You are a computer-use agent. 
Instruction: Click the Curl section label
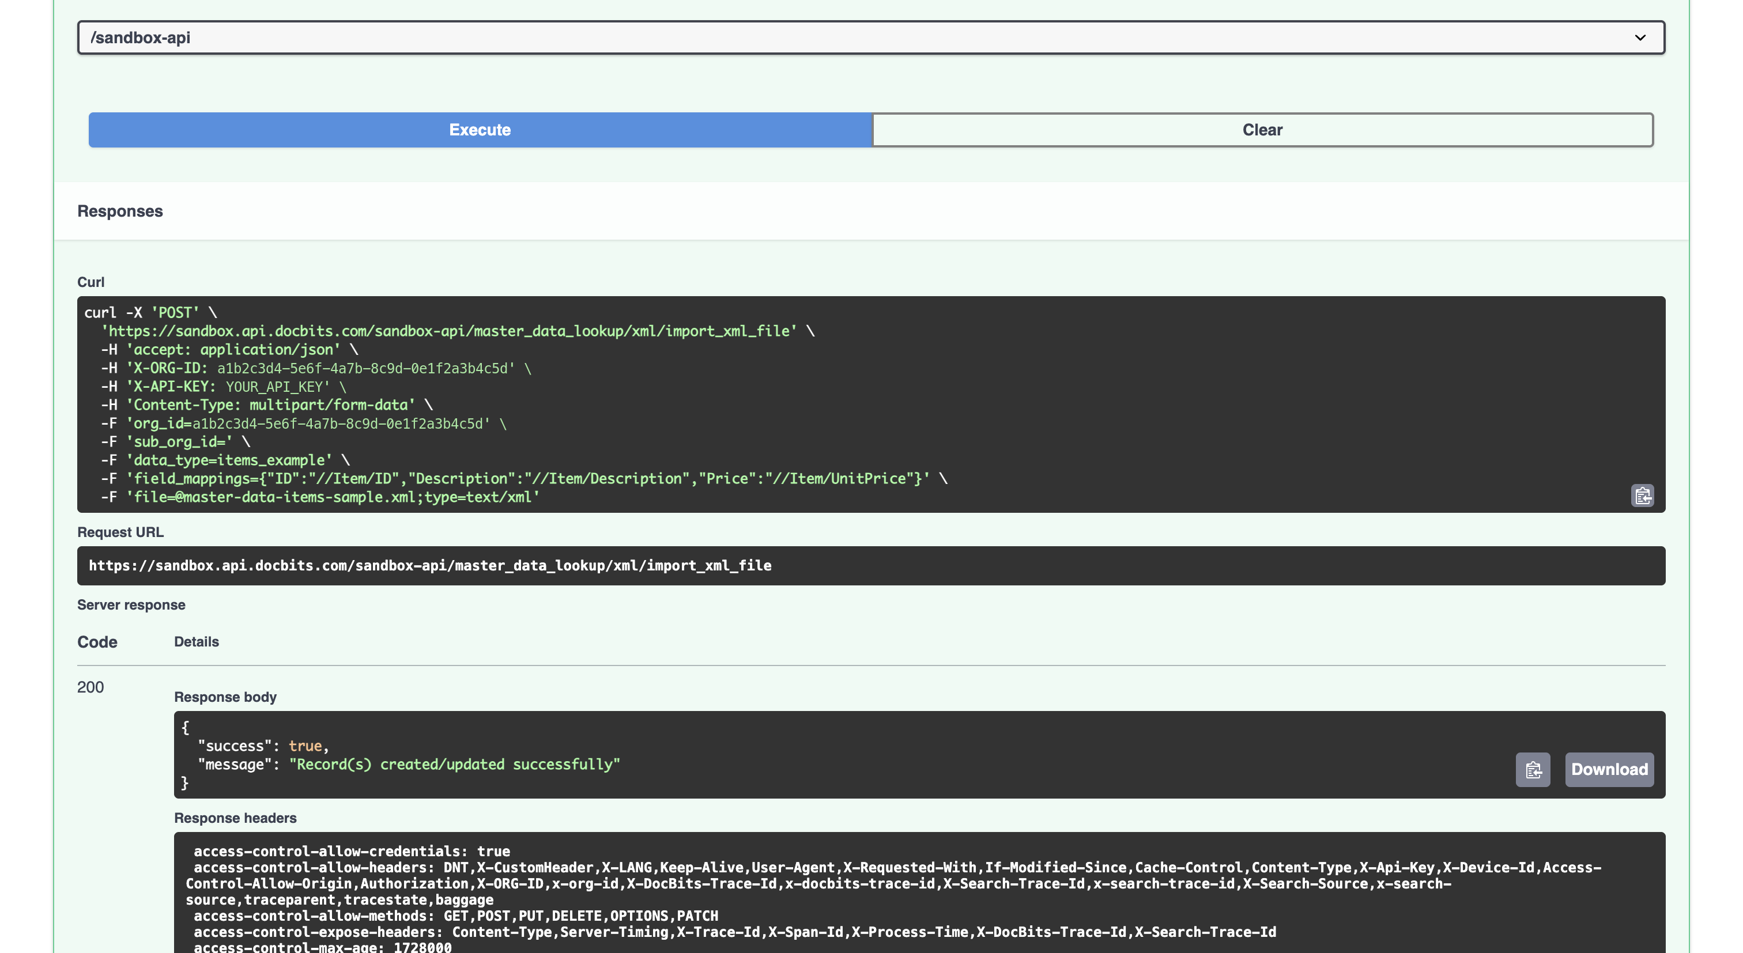click(90, 282)
